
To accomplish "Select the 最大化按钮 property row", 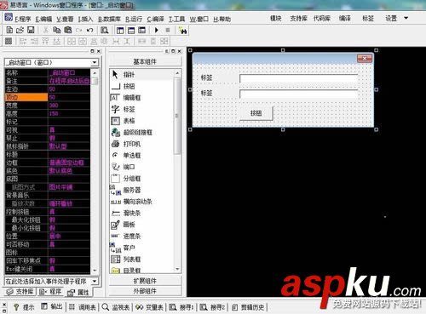I will (48, 220).
